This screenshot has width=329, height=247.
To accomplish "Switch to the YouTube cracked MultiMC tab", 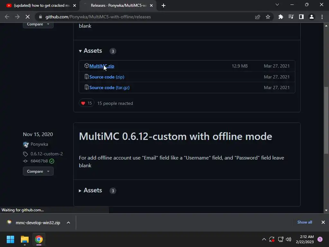I will coord(40,5).
